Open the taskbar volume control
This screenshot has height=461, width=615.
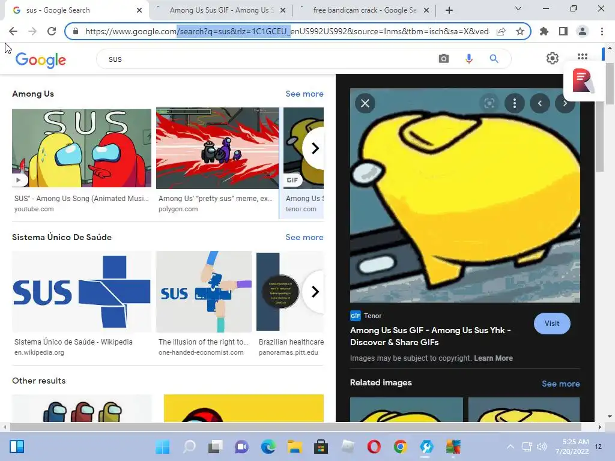point(542,447)
